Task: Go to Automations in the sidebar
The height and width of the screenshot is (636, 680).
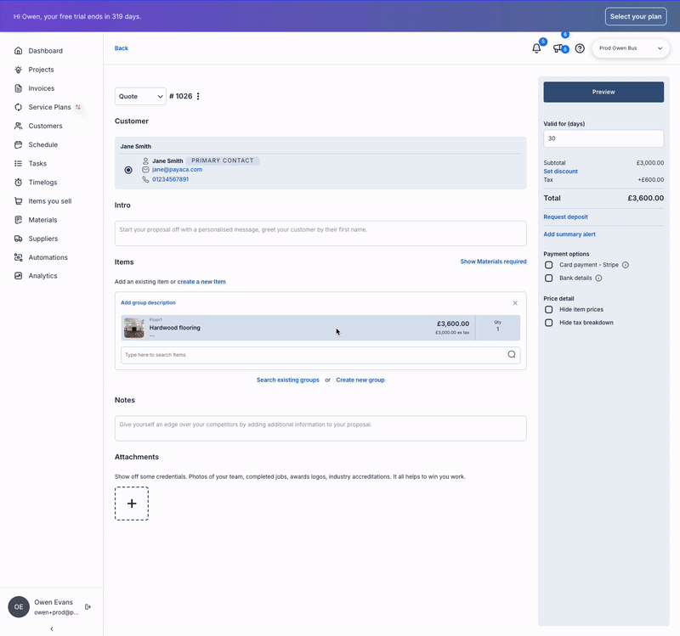Action: 48,257
